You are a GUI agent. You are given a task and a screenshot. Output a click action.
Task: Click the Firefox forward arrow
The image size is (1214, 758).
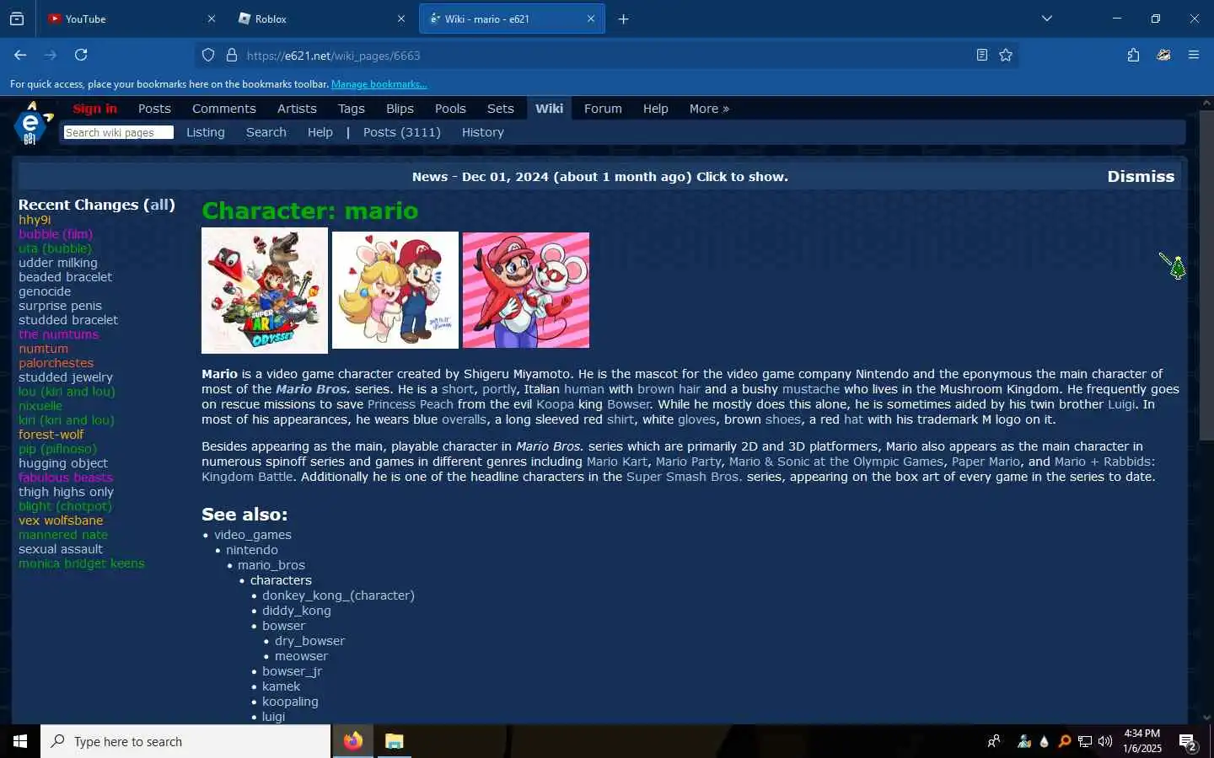click(x=51, y=55)
